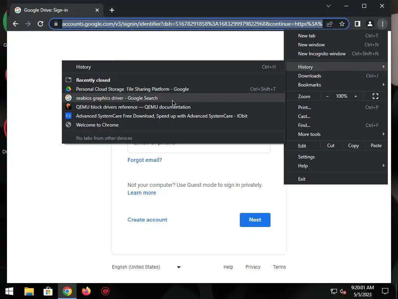The image size is (398, 299).
Task: Select New tab menu item
Action: pos(336,36)
